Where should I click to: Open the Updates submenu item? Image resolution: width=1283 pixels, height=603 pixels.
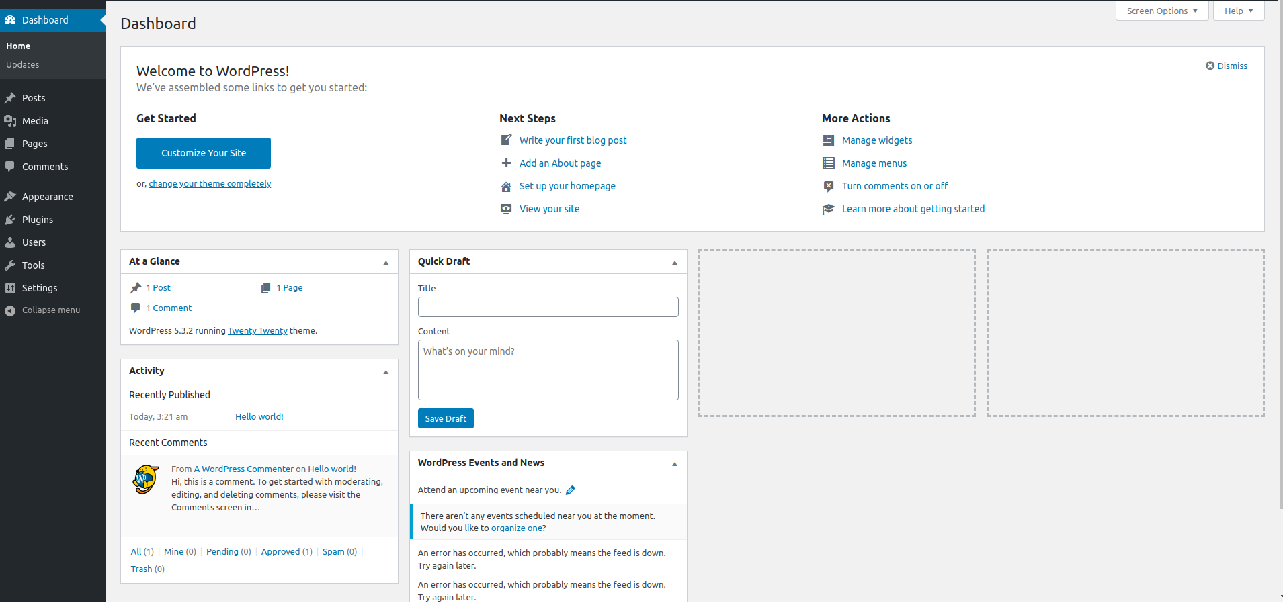[x=23, y=65]
